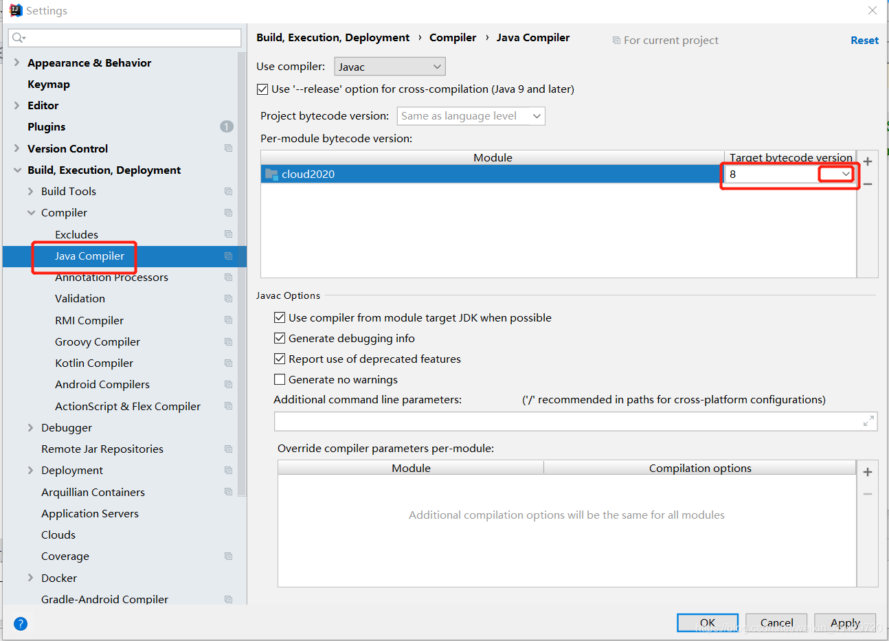The width and height of the screenshot is (889, 641).
Task: Collapse the Compiler tree node
Action: click(31, 213)
